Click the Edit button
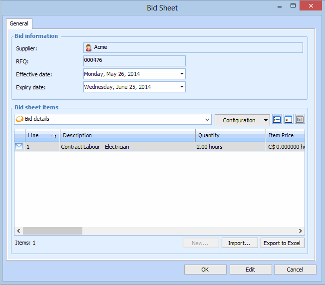The width and height of the screenshot is (325, 285). click(250, 270)
